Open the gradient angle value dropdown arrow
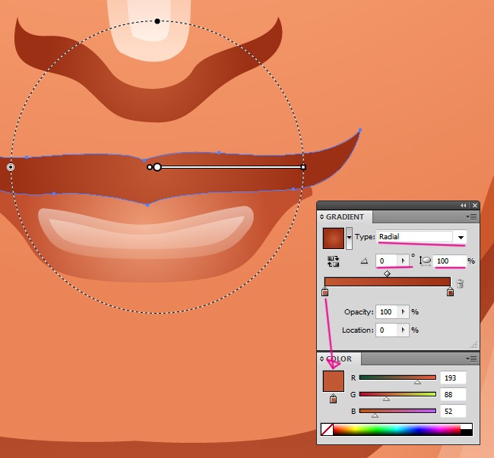The height and width of the screenshot is (458, 494). coord(404,261)
